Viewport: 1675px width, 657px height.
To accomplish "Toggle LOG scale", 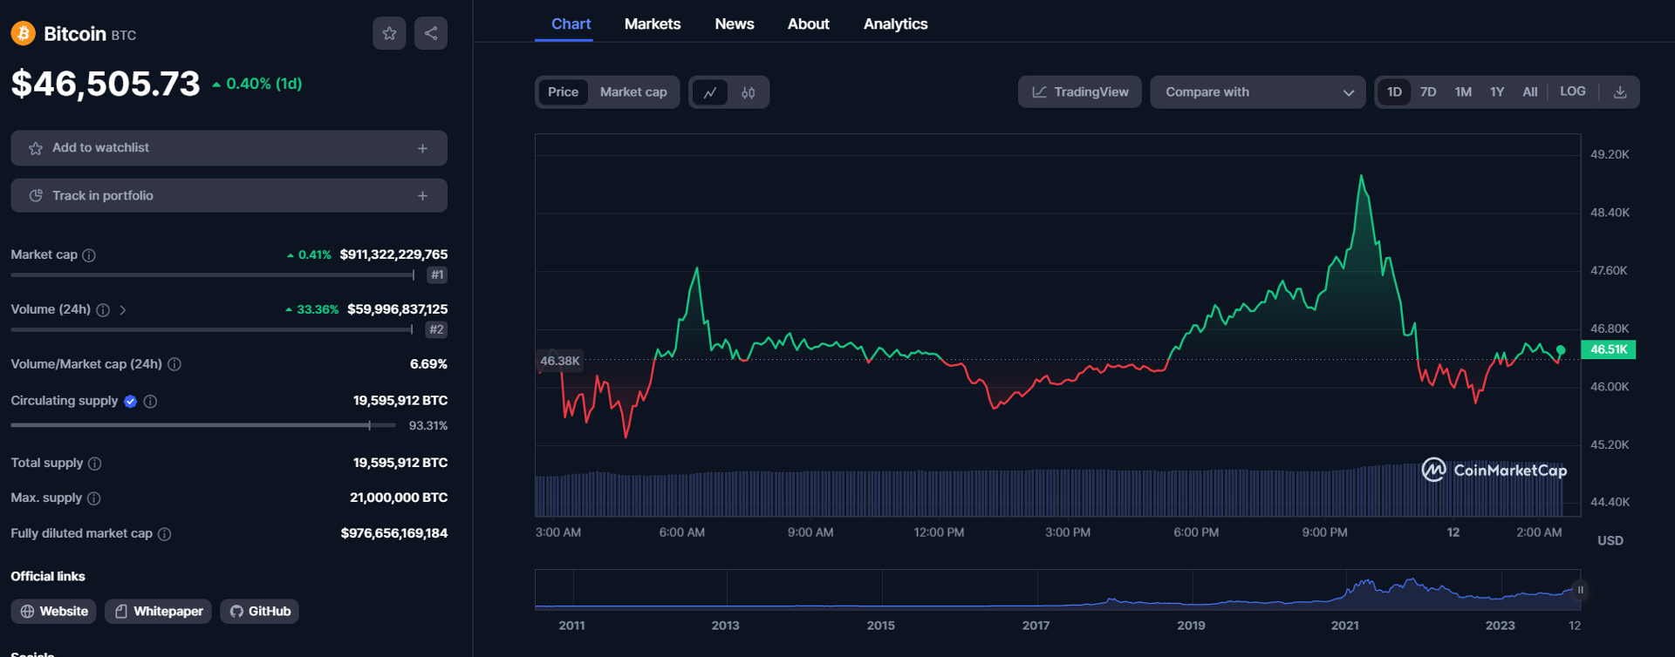I will pyautogui.click(x=1573, y=91).
